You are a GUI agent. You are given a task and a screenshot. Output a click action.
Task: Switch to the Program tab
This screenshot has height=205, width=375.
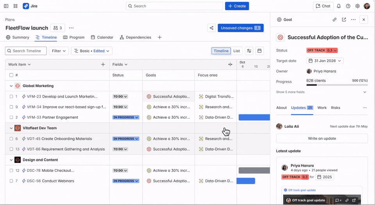[74, 37]
